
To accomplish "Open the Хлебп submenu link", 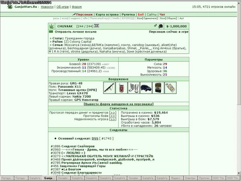I will [x=116, y=18].
